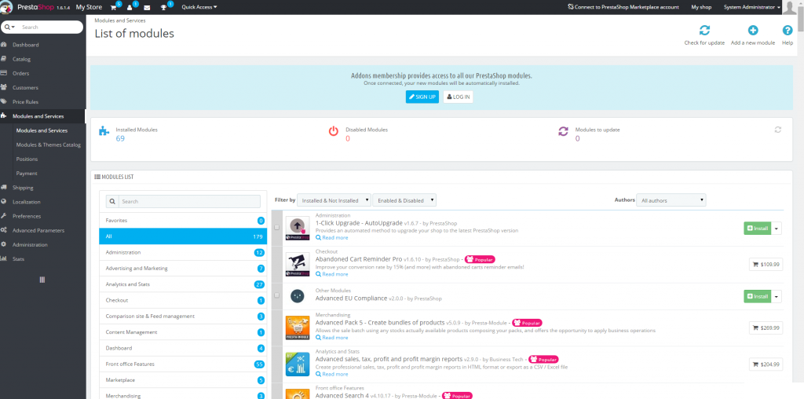Buy Advanced Pack 5 for $269.99

(x=766, y=328)
